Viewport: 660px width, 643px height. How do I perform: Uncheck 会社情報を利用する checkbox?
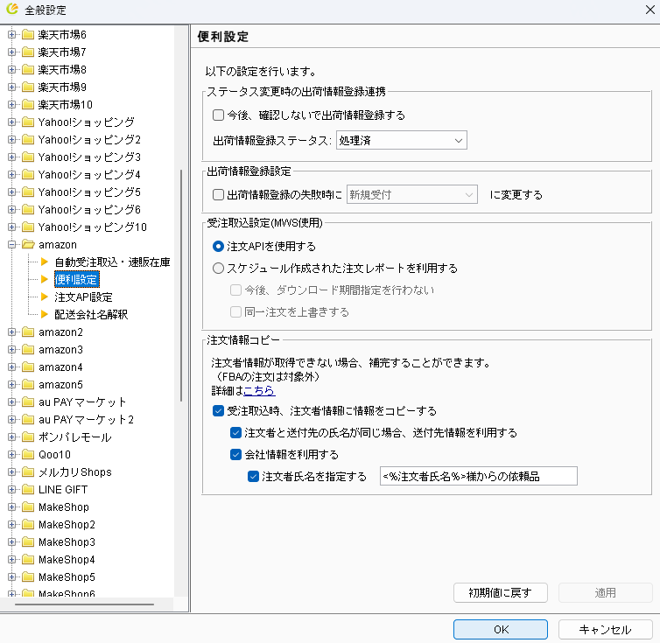coord(235,455)
